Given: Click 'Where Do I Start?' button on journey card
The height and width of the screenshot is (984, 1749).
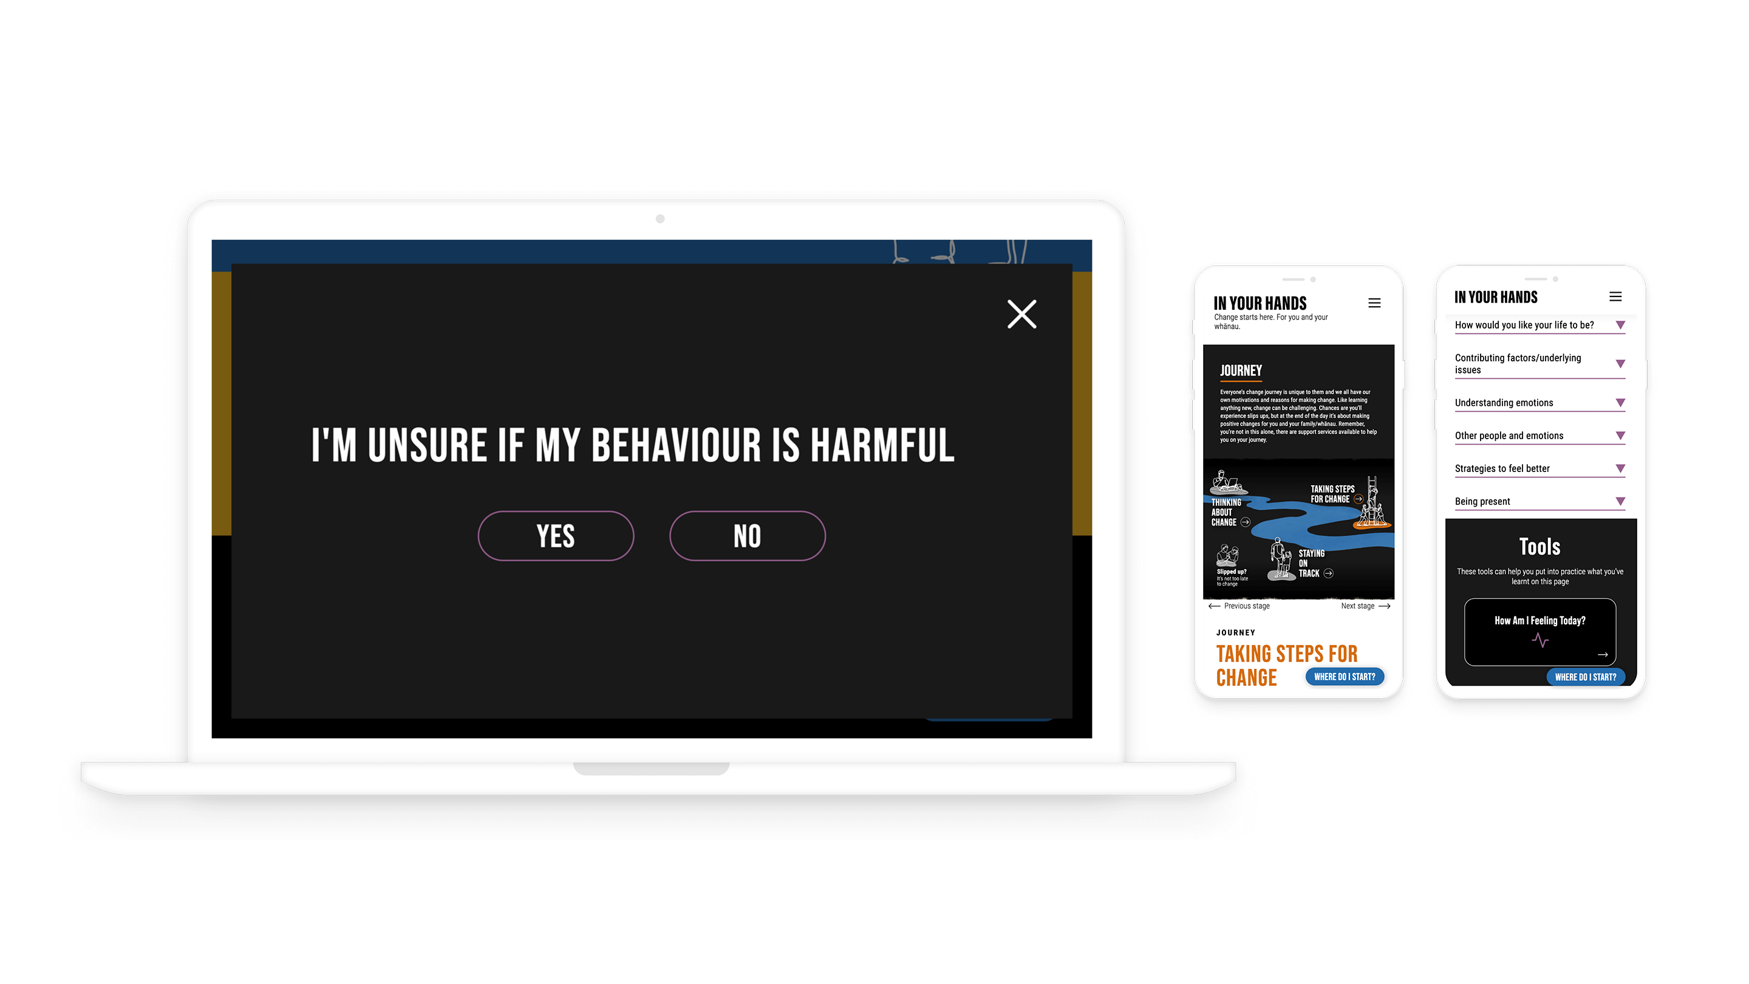Looking at the screenshot, I should click(x=1345, y=677).
